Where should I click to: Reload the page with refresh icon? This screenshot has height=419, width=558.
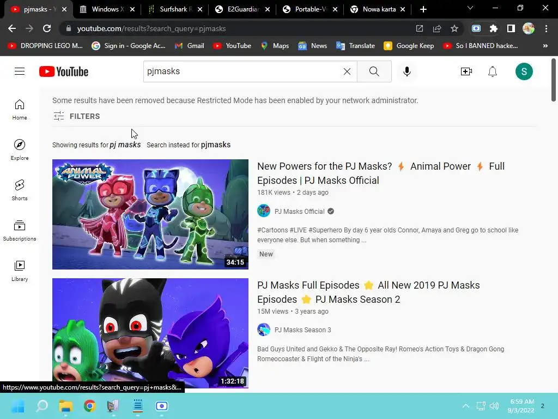click(x=47, y=28)
